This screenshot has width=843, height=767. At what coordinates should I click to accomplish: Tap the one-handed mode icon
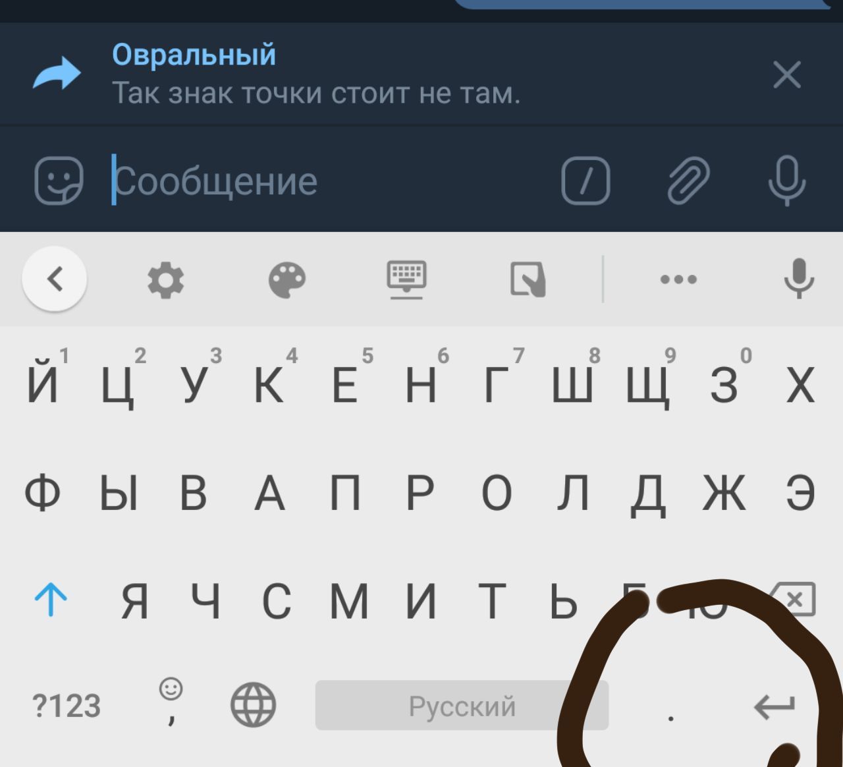click(x=528, y=281)
